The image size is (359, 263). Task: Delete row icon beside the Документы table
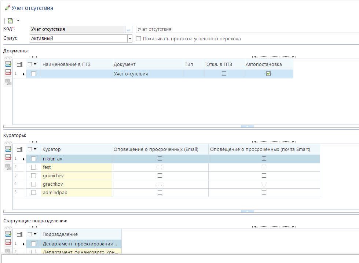click(8, 73)
